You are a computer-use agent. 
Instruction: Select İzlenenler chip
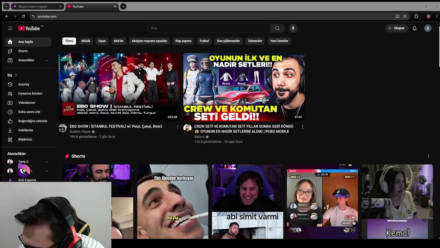[255, 41]
